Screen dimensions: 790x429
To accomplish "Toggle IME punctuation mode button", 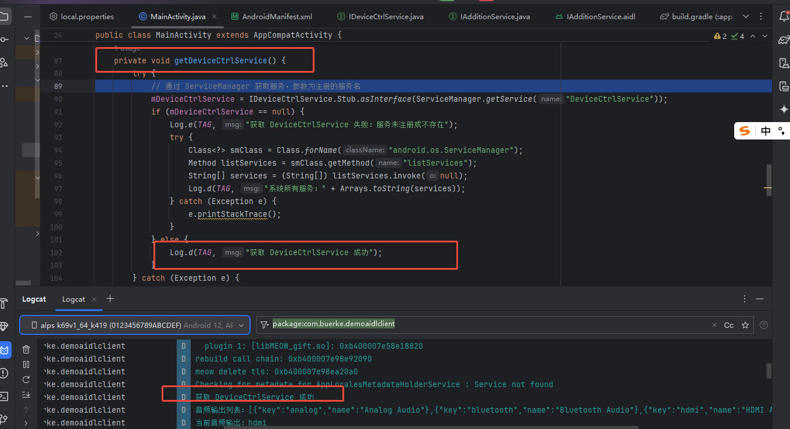I will point(782,131).
